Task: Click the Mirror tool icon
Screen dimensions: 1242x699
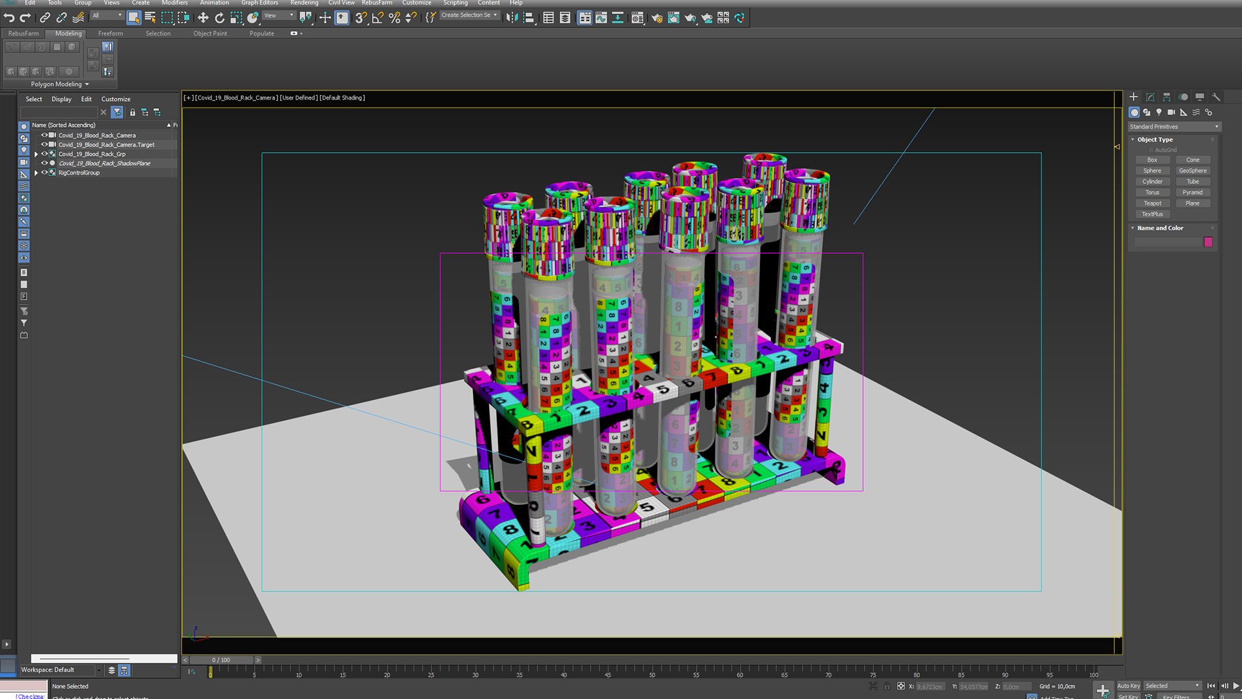Action: [x=512, y=18]
